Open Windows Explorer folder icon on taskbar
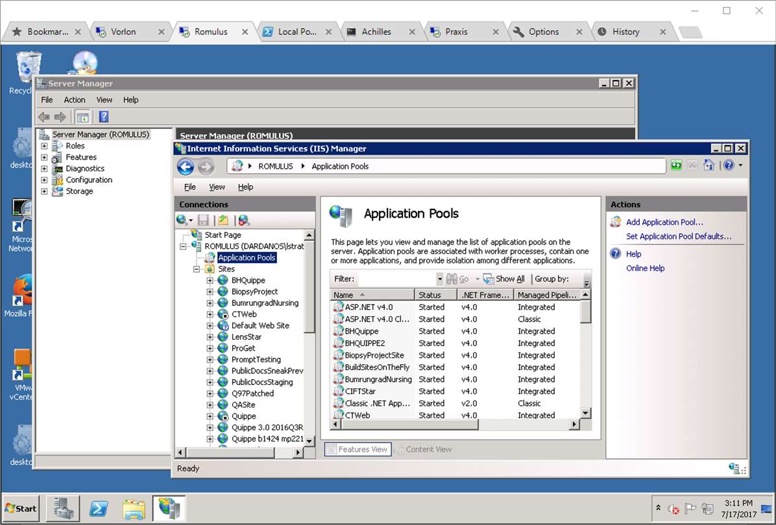 [x=134, y=508]
